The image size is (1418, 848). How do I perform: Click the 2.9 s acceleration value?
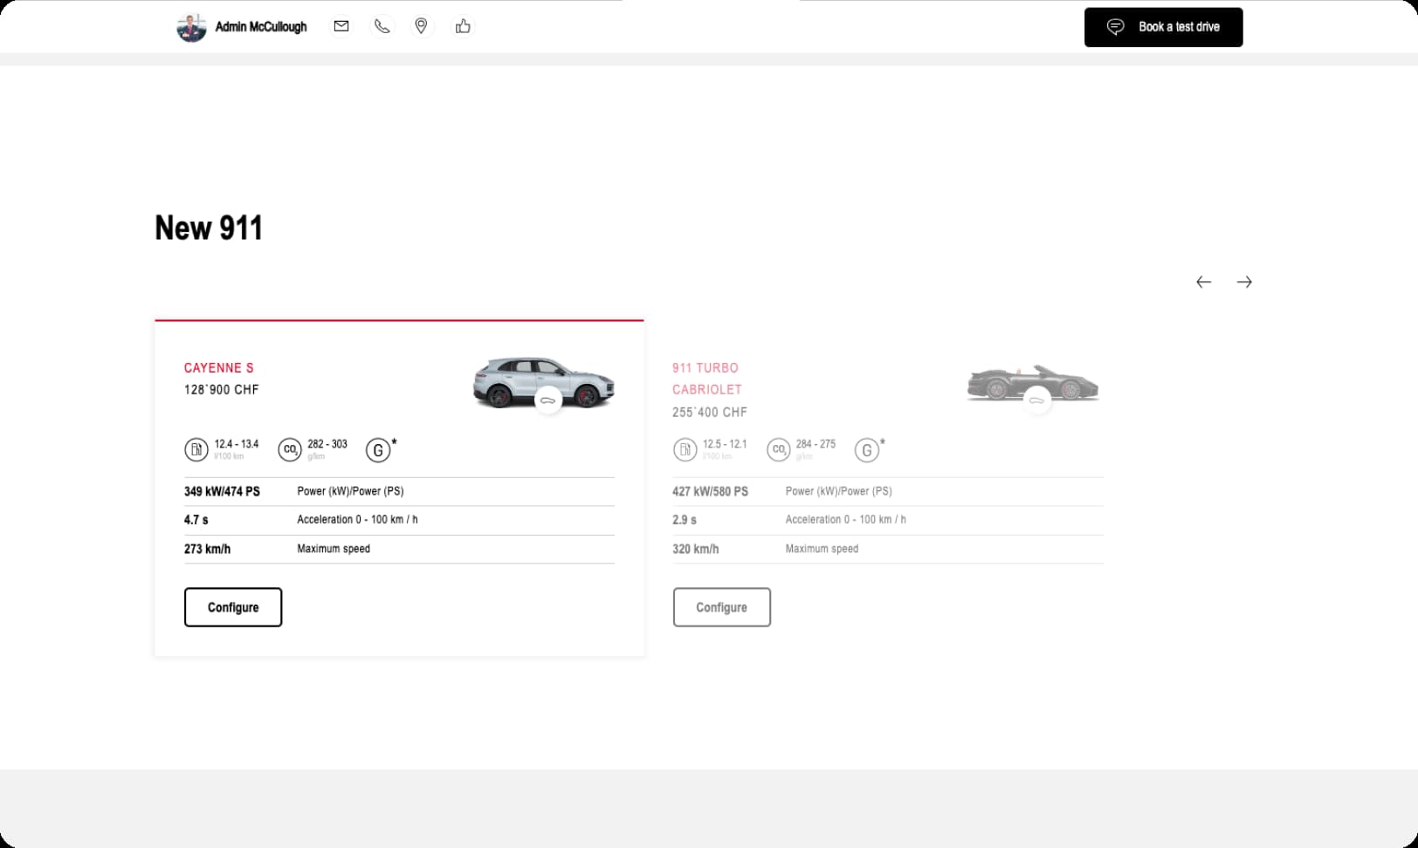[x=685, y=520]
